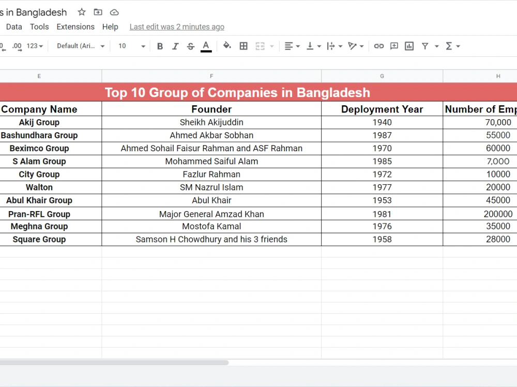The image size is (517, 387).
Task: Open number format 123 dropdown
Action: point(35,46)
